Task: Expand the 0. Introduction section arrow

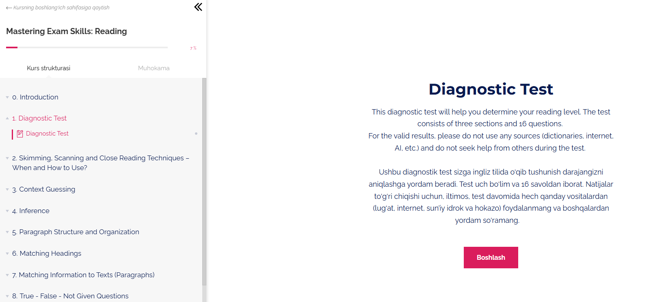Action: [7, 97]
